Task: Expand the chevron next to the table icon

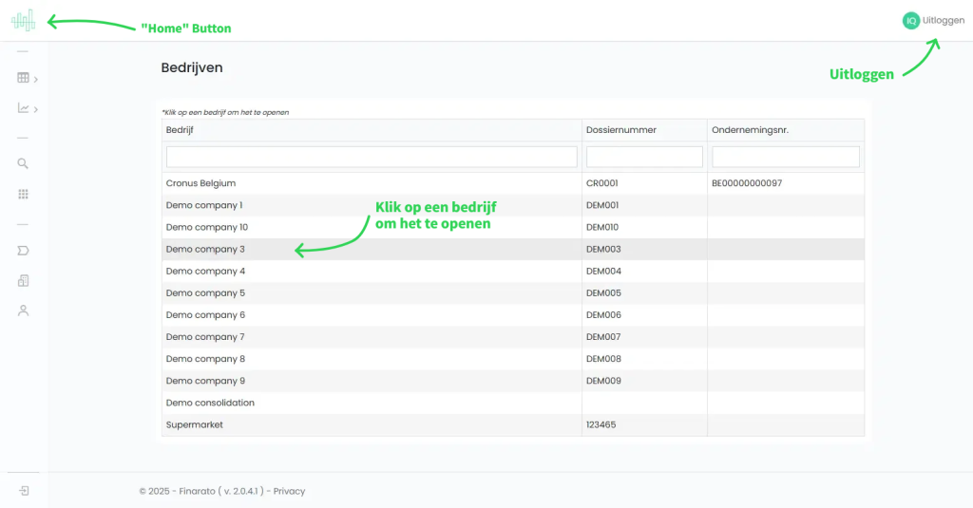Action: (36, 79)
